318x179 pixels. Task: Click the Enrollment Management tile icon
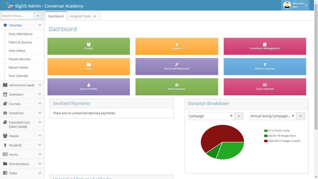click(x=265, y=44)
